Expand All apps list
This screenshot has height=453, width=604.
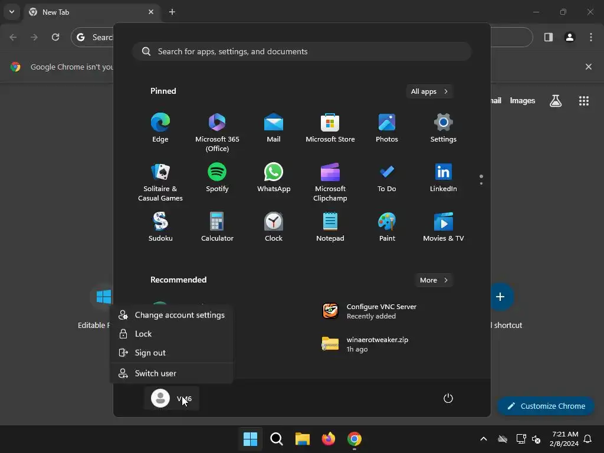429,91
